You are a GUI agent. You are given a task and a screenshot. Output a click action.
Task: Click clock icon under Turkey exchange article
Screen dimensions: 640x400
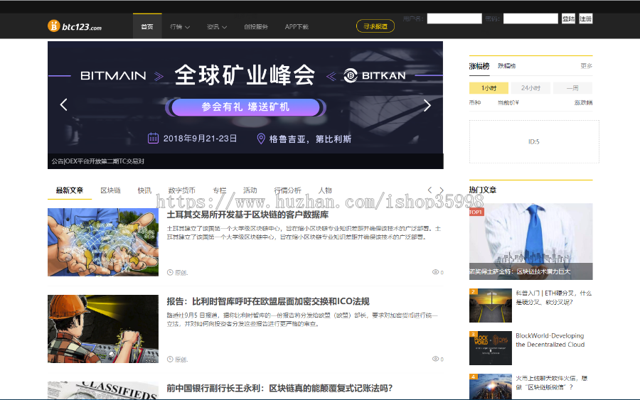pyautogui.click(x=170, y=272)
